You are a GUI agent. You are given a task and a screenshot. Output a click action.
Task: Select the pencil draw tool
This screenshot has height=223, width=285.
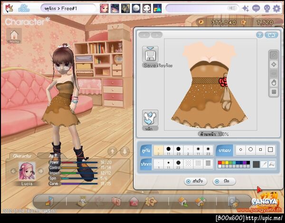[x=274, y=55]
